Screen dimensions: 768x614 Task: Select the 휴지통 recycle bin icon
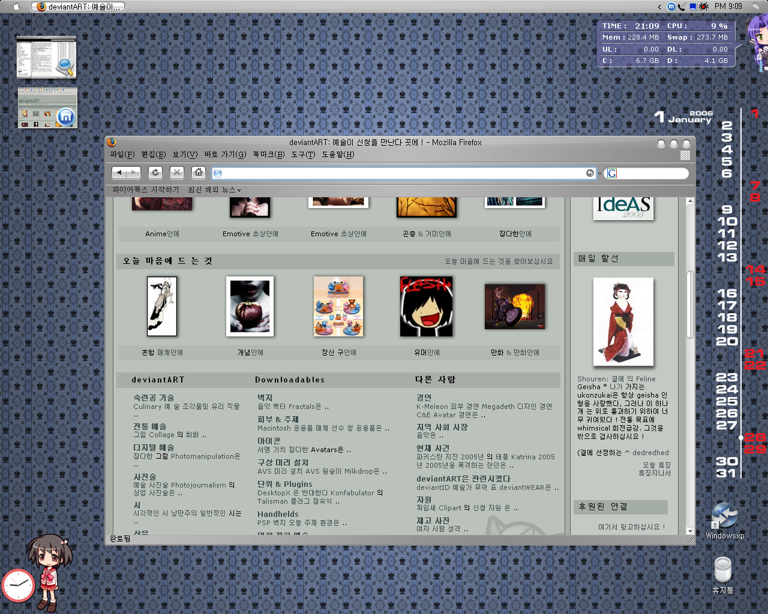click(723, 574)
